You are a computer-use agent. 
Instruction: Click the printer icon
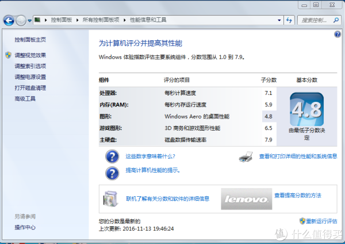pyautogui.click(x=246, y=157)
